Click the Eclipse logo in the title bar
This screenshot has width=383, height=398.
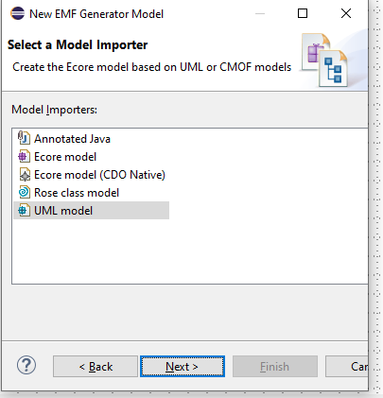pyautogui.click(x=17, y=13)
